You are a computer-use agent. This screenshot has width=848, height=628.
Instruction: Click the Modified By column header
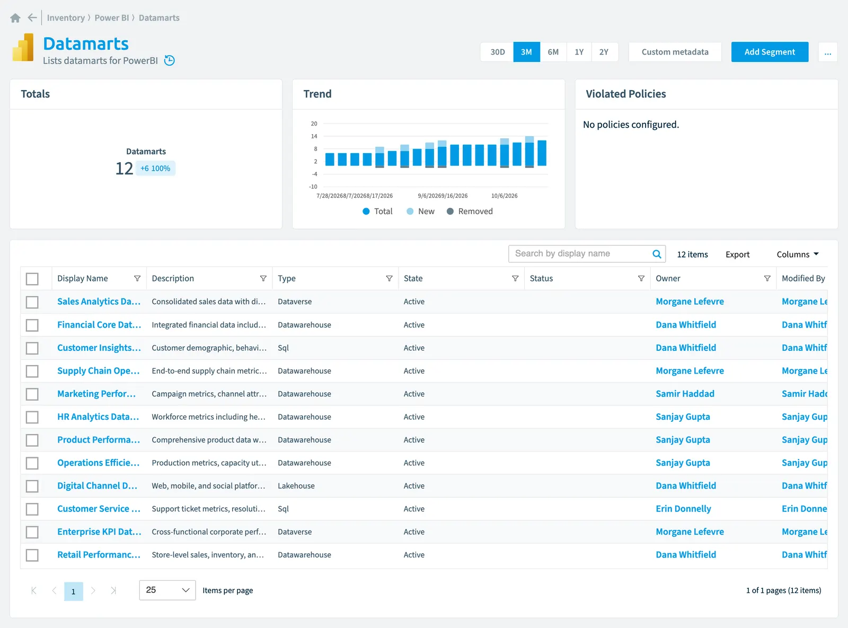pos(803,279)
